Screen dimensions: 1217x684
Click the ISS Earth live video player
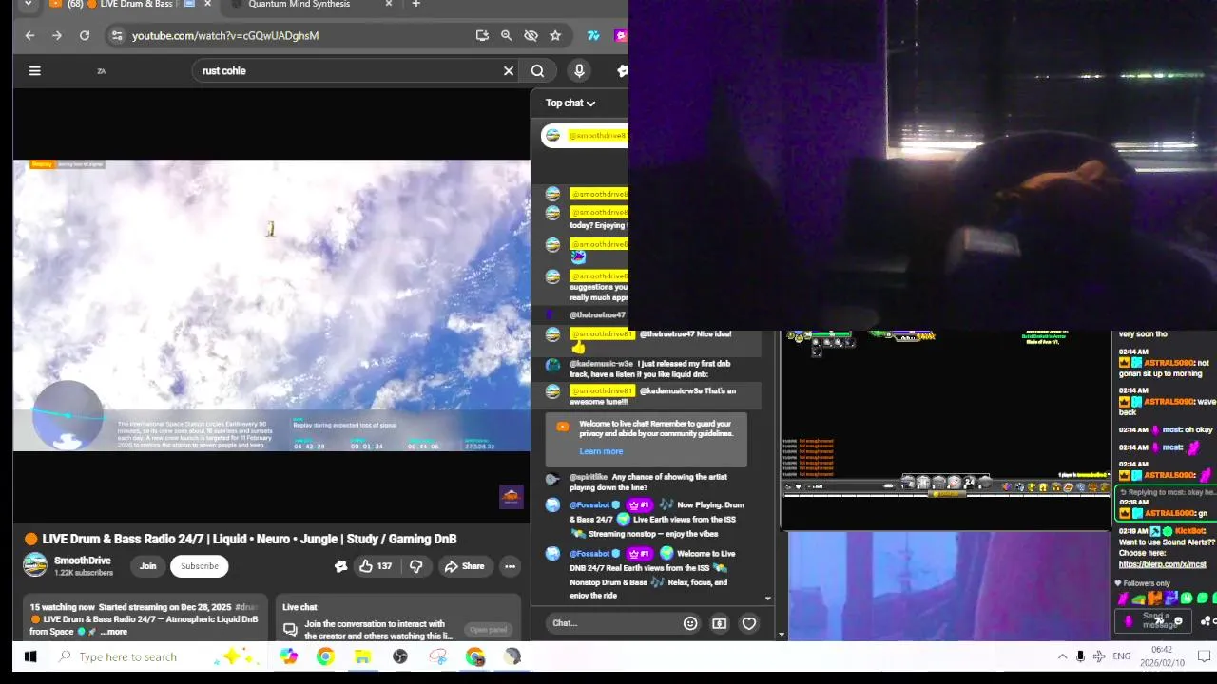pyautogui.click(x=272, y=305)
